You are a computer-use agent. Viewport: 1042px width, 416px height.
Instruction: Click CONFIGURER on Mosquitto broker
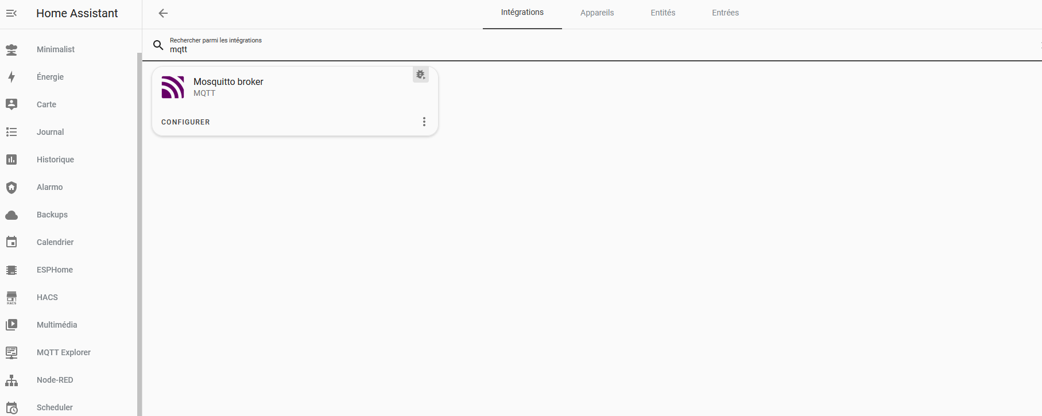point(185,122)
